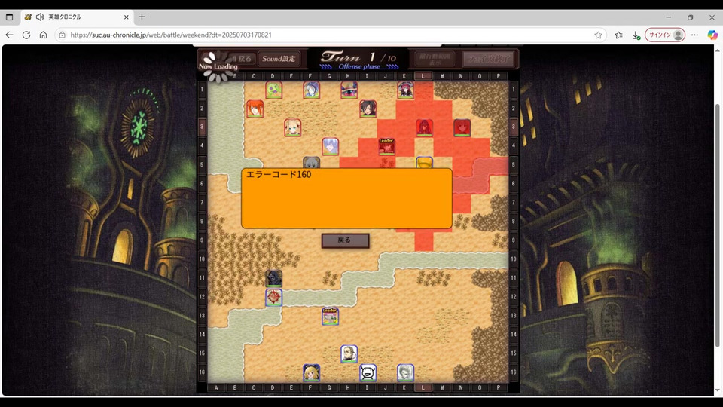Add this page to favorites with the star
The image size is (723, 407).
tap(598, 35)
